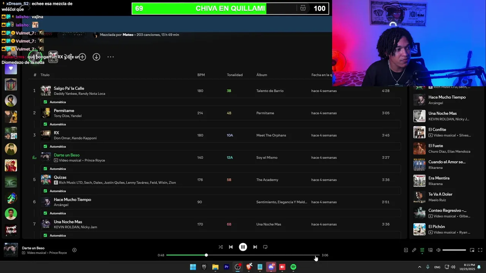Image resolution: width=486 pixels, height=273 pixels.
Task: Open File Explorer from taskbar
Action: [215, 267]
